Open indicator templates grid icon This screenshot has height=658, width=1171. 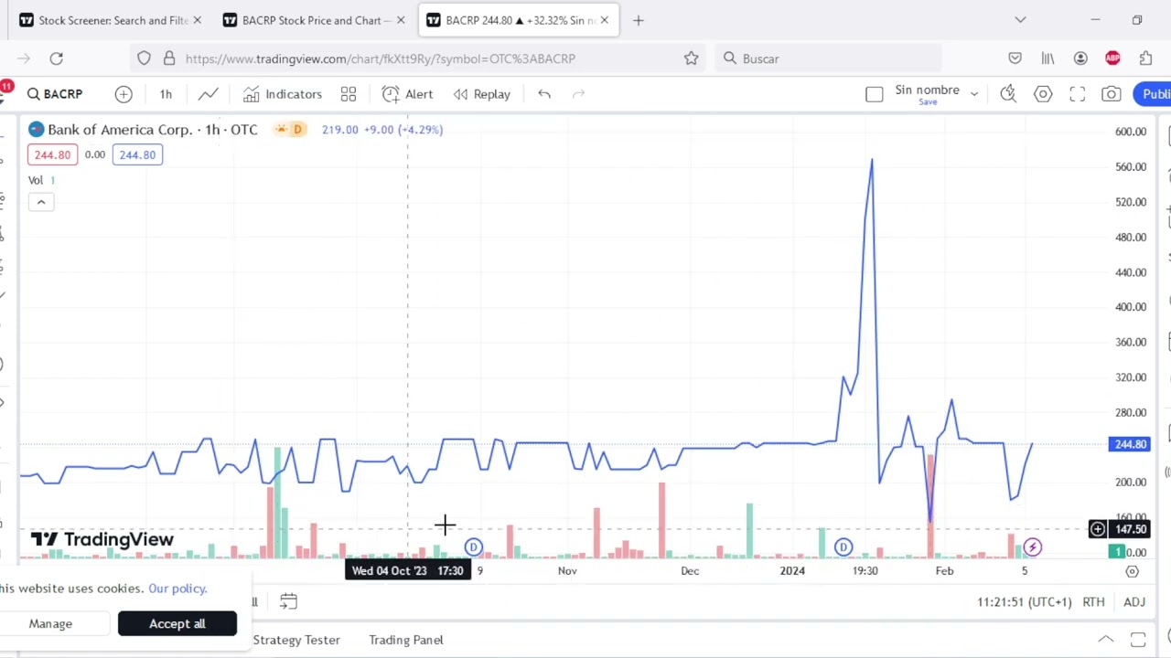point(349,94)
